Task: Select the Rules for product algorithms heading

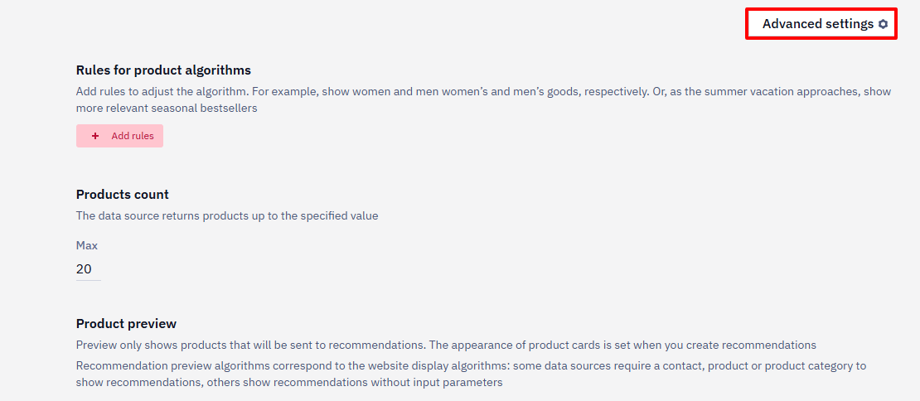Action: [164, 70]
